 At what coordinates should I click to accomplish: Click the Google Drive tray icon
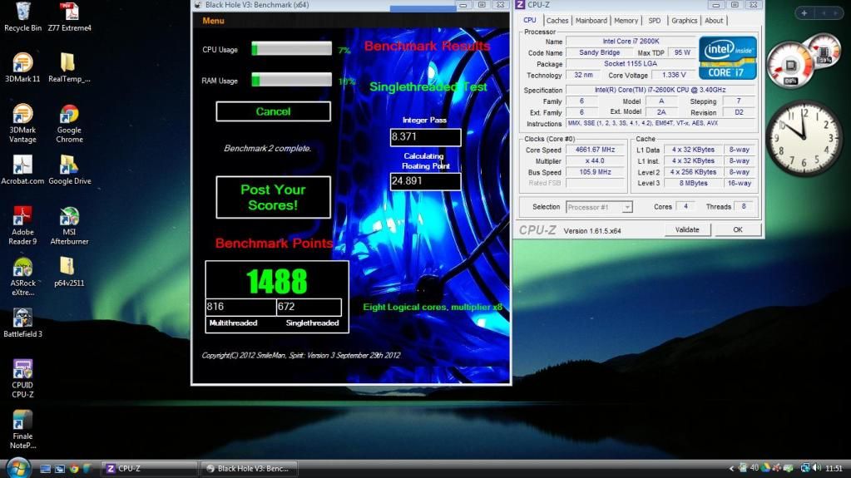766,468
